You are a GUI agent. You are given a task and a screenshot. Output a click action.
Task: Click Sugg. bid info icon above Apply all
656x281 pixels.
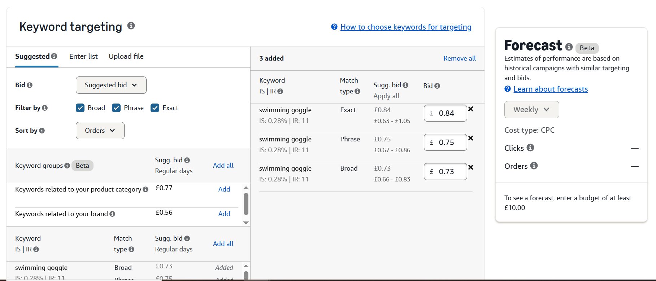[405, 85]
